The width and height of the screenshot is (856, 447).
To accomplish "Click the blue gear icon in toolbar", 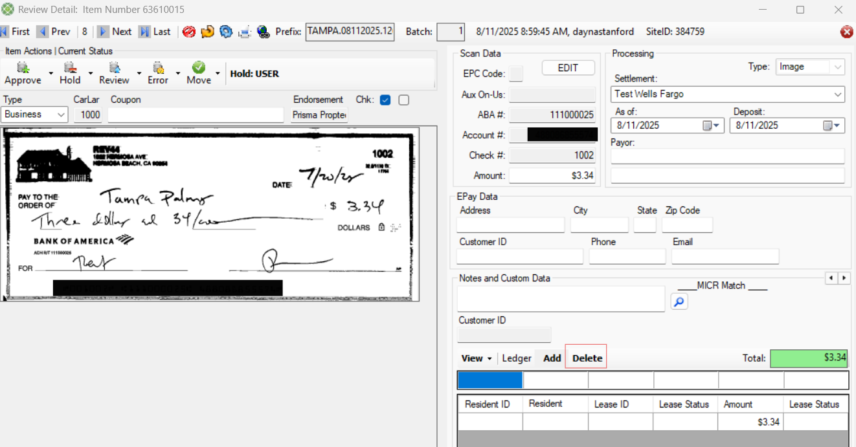I will click(226, 32).
